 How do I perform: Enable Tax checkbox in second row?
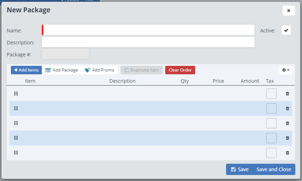pos(271,108)
